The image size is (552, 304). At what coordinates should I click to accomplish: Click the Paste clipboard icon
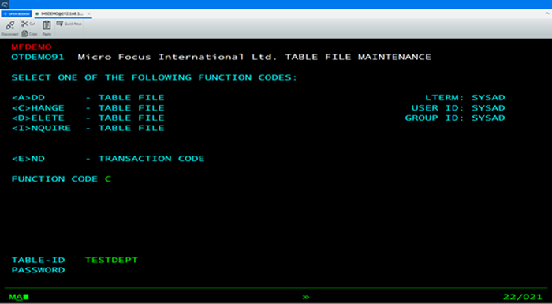pos(47,25)
